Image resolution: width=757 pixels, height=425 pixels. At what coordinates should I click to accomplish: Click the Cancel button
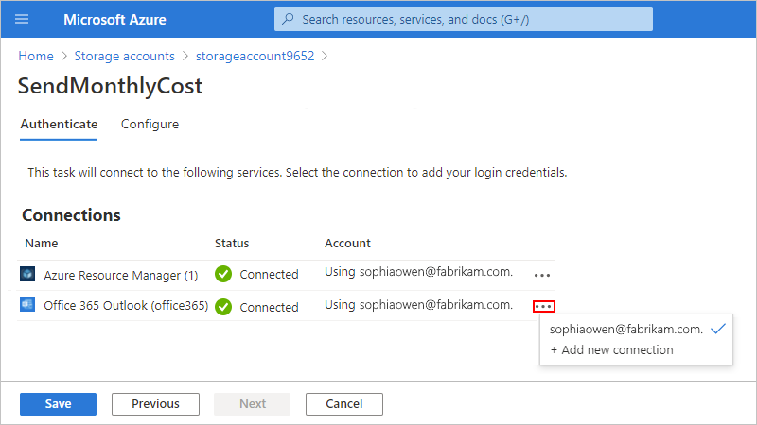[x=344, y=404]
